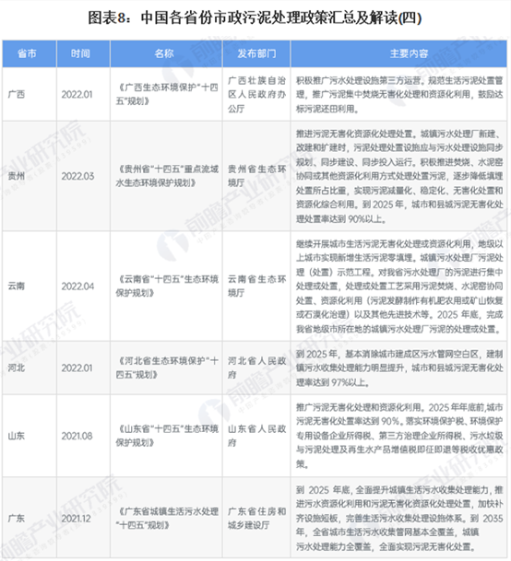The image size is (511, 561).
Task: Click the 发布部门 column header
Action: coord(256,53)
